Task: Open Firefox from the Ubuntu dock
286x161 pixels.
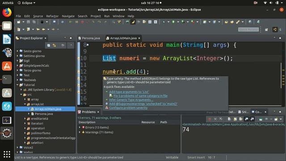Action: (x=7, y=13)
